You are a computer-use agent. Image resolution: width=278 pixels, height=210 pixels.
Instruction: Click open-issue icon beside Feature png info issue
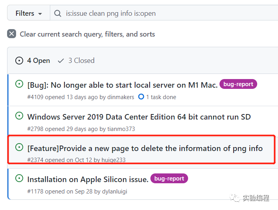[19, 147]
